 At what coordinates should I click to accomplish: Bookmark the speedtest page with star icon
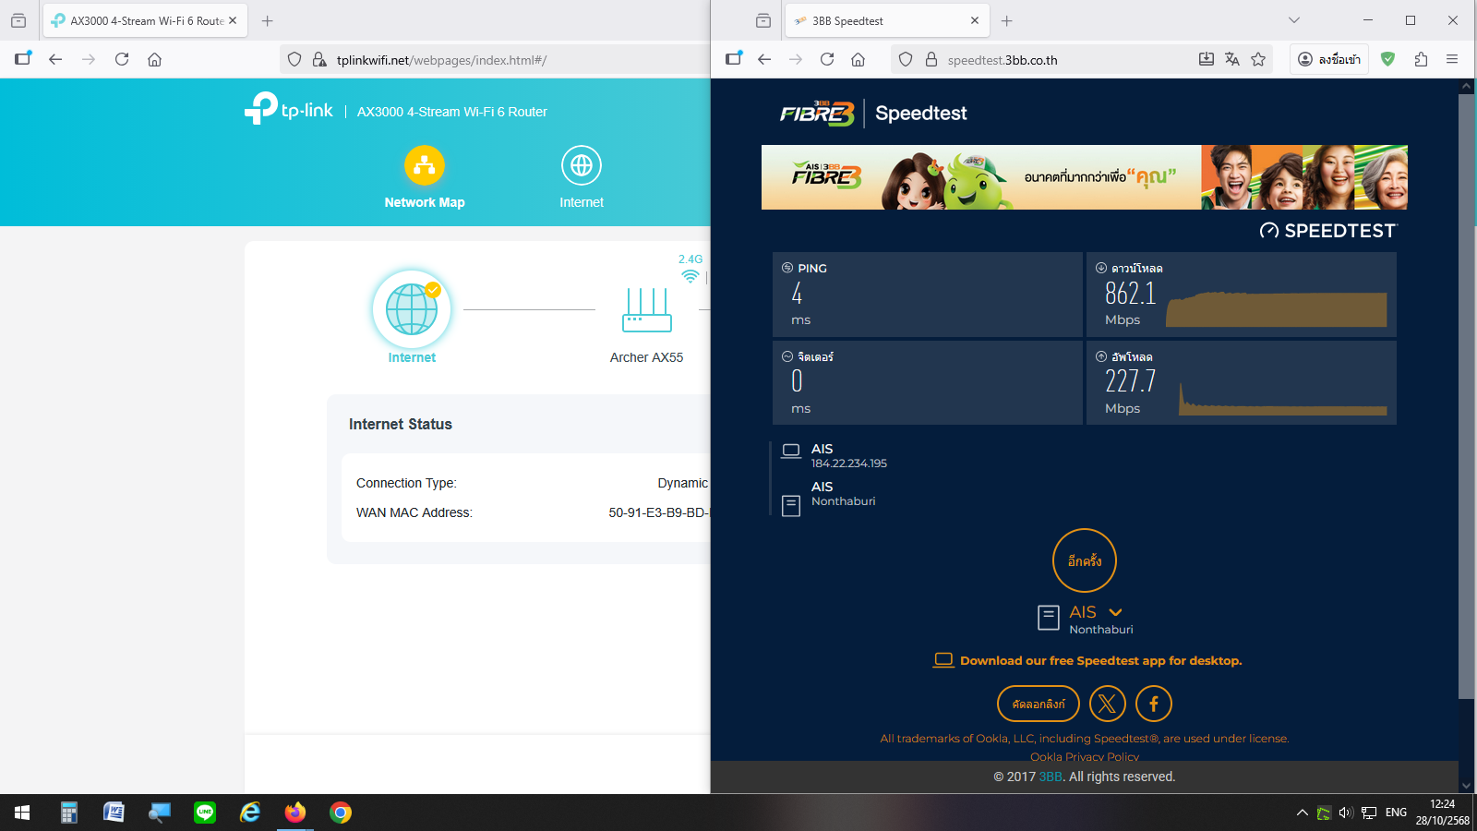pyautogui.click(x=1257, y=59)
